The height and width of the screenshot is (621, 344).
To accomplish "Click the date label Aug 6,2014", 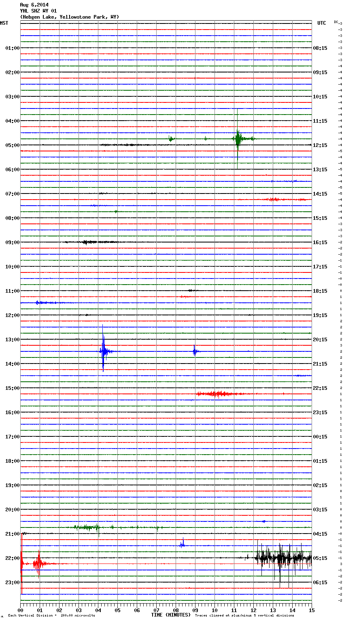I will click(x=34, y=5).
